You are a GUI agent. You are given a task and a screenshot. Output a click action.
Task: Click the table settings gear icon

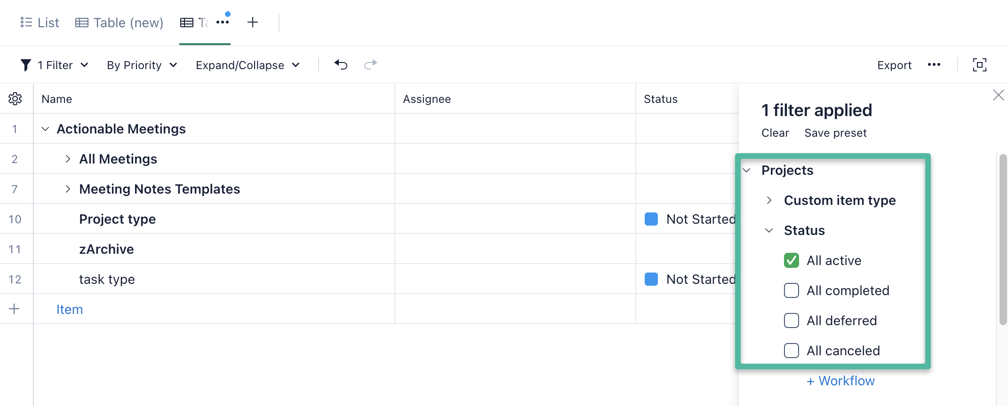click(x=15, y=99)
